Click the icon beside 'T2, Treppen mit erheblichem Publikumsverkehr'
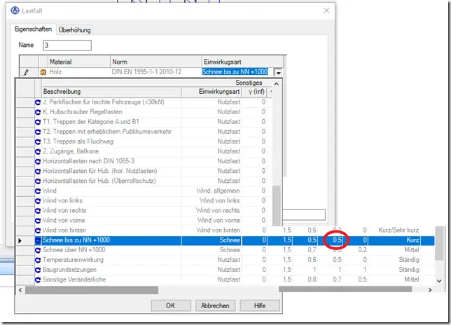Viewport: 451px width, 325px height. pos(38,132)
